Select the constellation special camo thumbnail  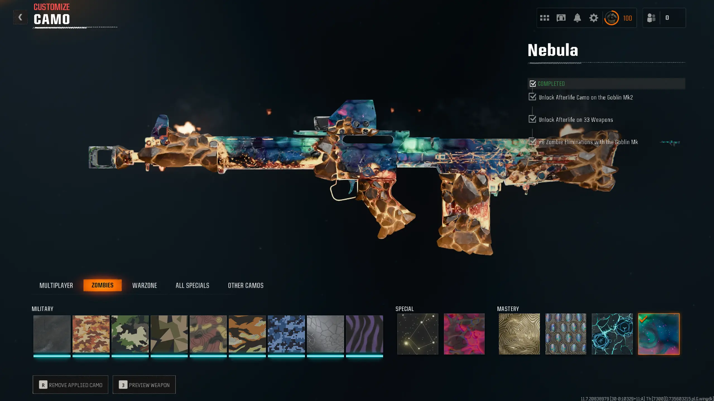pyautogui.click(x=417, y=334)
